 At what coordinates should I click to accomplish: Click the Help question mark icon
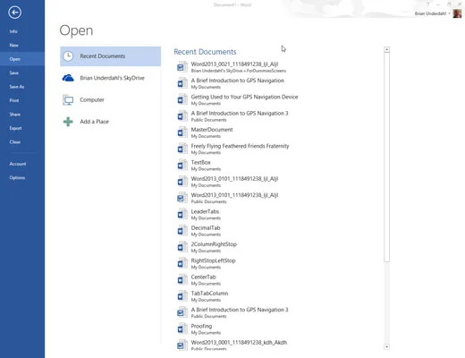click(427, 4)
